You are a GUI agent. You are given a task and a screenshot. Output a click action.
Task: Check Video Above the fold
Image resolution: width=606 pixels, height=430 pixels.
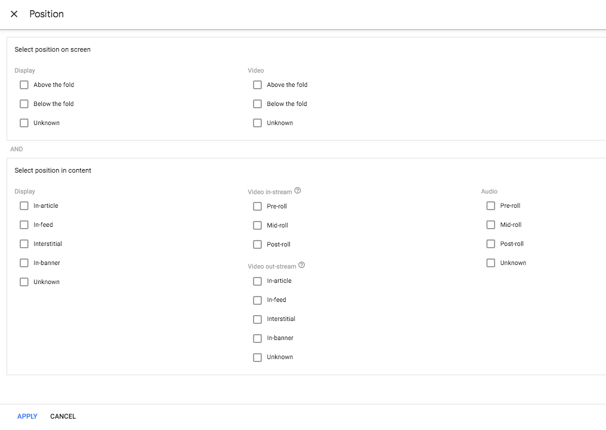pos(258,85)
